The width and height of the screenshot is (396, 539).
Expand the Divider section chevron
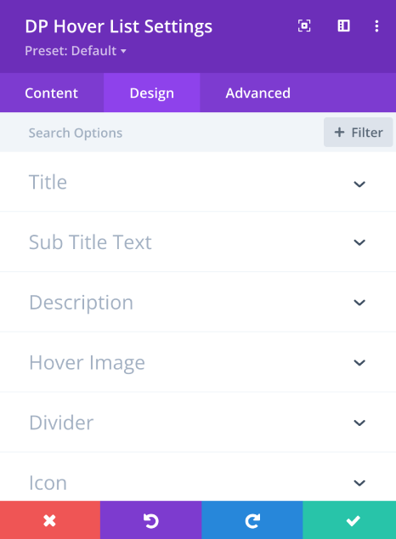(359, 423)
